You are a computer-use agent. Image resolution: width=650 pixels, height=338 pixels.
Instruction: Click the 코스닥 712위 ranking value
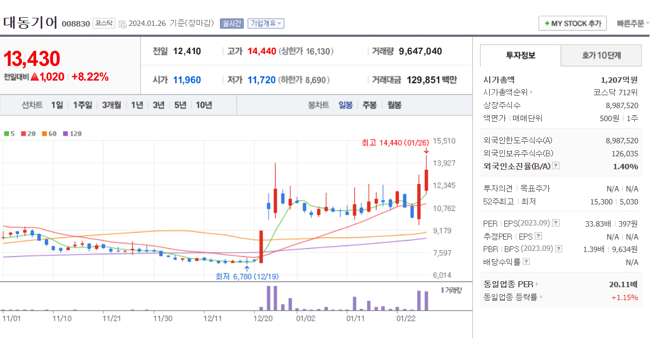point(616,92)
